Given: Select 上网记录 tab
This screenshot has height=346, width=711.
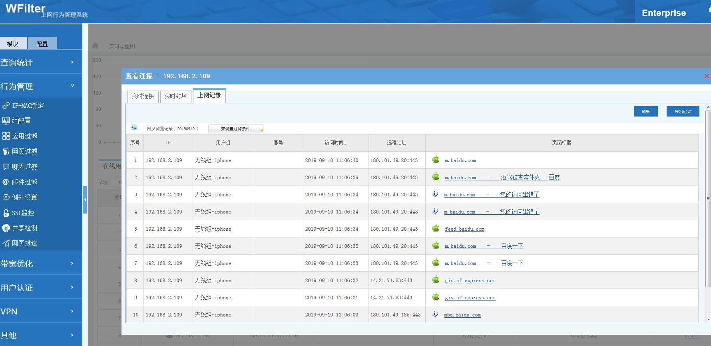Looking at the screenshot, I should tap(209, 95).
